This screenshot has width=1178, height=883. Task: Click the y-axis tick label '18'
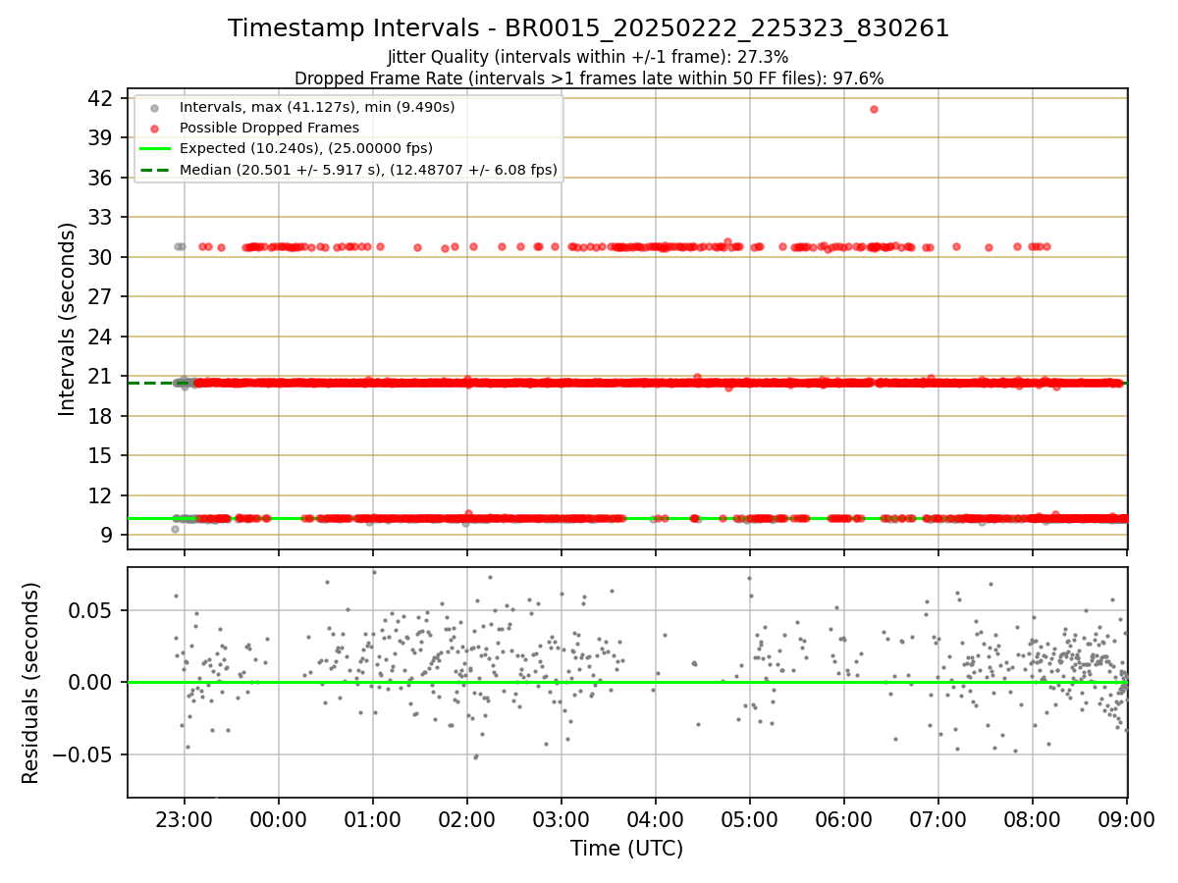click(101, 416)
